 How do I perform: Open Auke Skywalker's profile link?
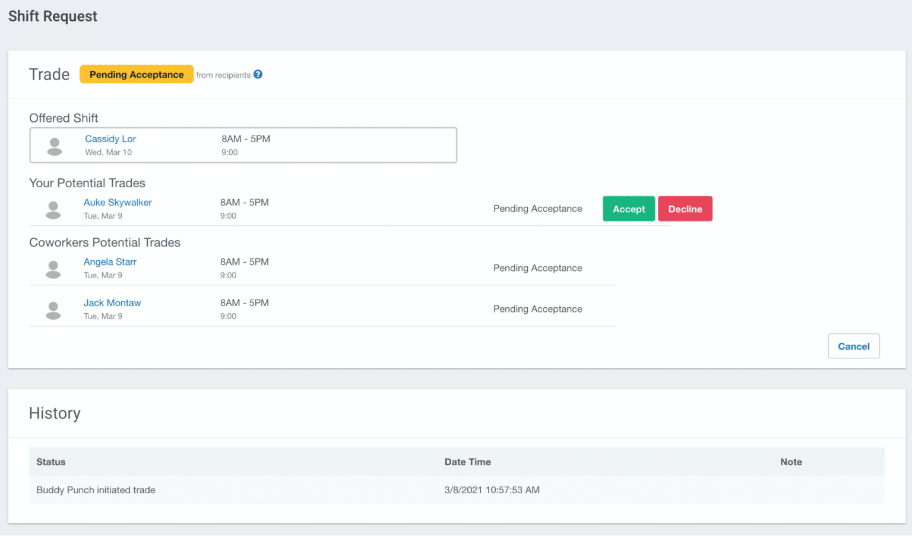tap(118, 202)
